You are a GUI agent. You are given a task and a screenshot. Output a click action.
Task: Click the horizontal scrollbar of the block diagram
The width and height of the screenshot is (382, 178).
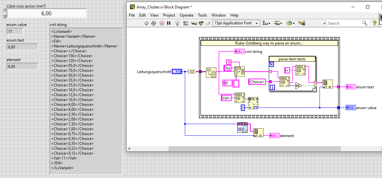click(x=254, y=148)
